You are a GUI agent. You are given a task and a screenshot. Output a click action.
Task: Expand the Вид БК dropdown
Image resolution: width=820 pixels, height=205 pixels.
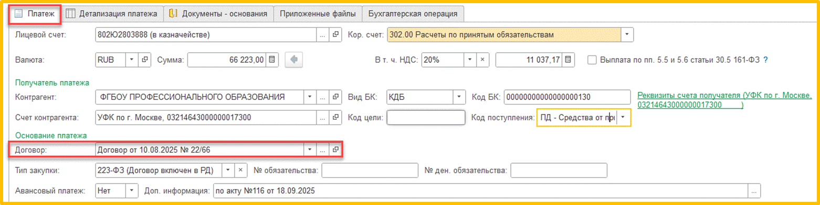click(x=459, y=97)
